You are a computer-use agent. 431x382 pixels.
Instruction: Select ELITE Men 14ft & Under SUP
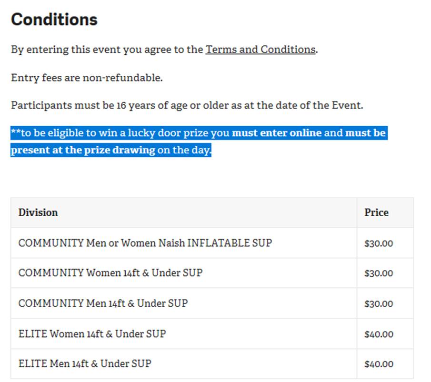click(85, 364)
